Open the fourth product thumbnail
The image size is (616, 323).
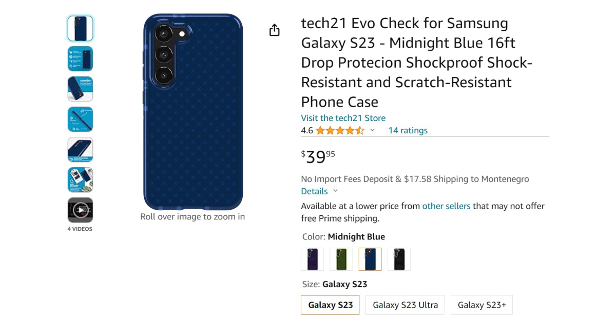coord(80,119)
